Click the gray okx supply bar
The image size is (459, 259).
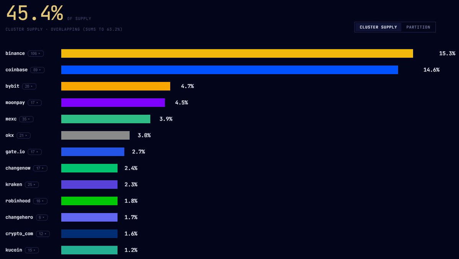click(x=95, y=135)
